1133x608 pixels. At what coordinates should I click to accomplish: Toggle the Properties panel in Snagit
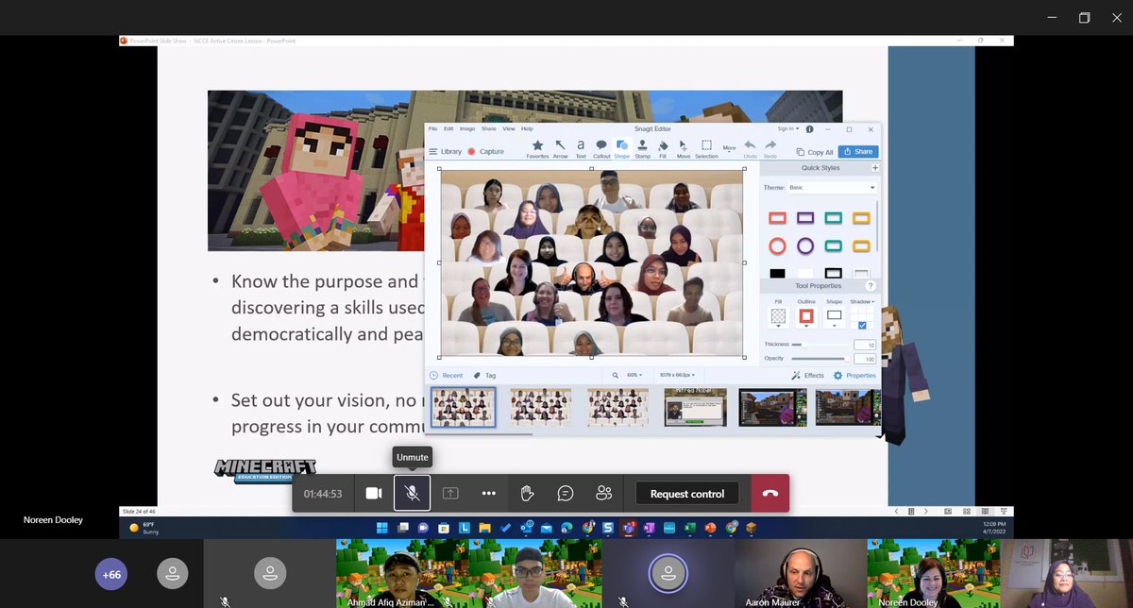click(854, 376)
